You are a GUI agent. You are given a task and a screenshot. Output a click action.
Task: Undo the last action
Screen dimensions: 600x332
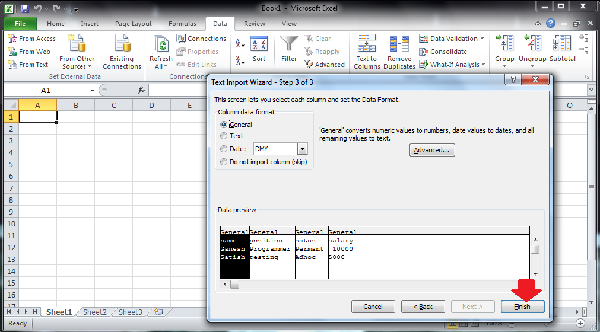[37, 8]
